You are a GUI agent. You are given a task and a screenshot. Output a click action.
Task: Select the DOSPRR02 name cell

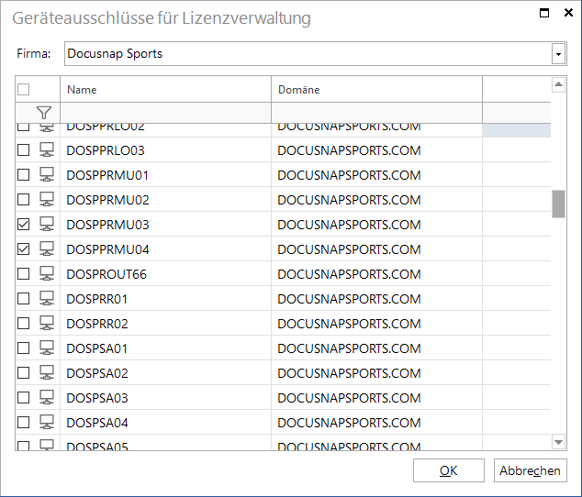[165, 323]
